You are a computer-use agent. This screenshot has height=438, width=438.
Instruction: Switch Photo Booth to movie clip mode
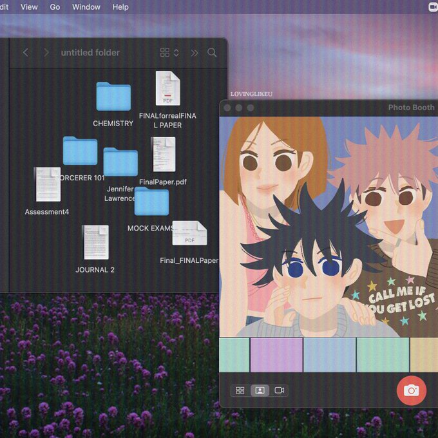point(280,390)
